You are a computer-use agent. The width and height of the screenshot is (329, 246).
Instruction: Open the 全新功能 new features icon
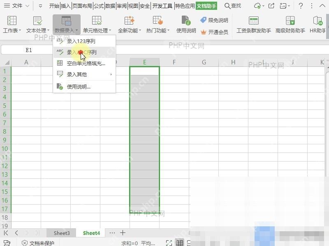[129, 20]
